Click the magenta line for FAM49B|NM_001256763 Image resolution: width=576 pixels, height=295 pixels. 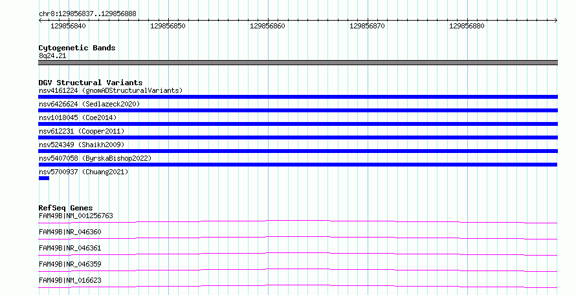pos(298,221)
